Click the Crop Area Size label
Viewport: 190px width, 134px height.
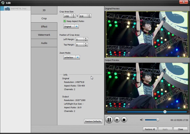(x=67, y=12)
